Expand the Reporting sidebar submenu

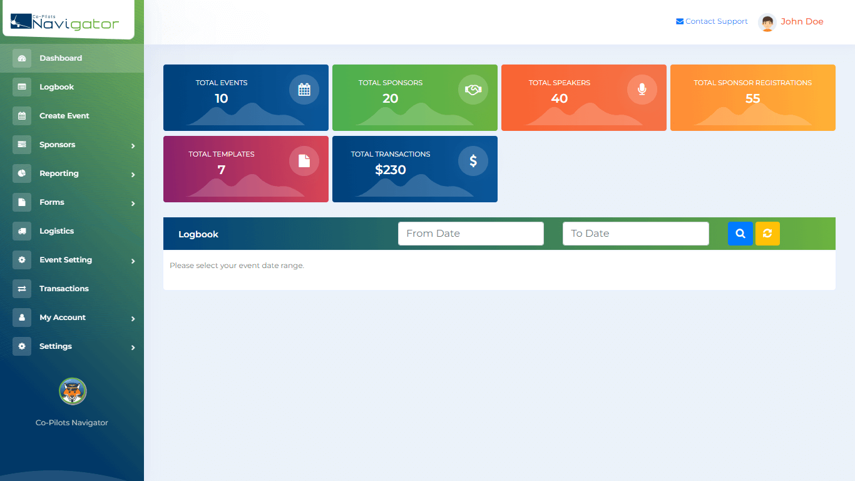pos(133,175)
